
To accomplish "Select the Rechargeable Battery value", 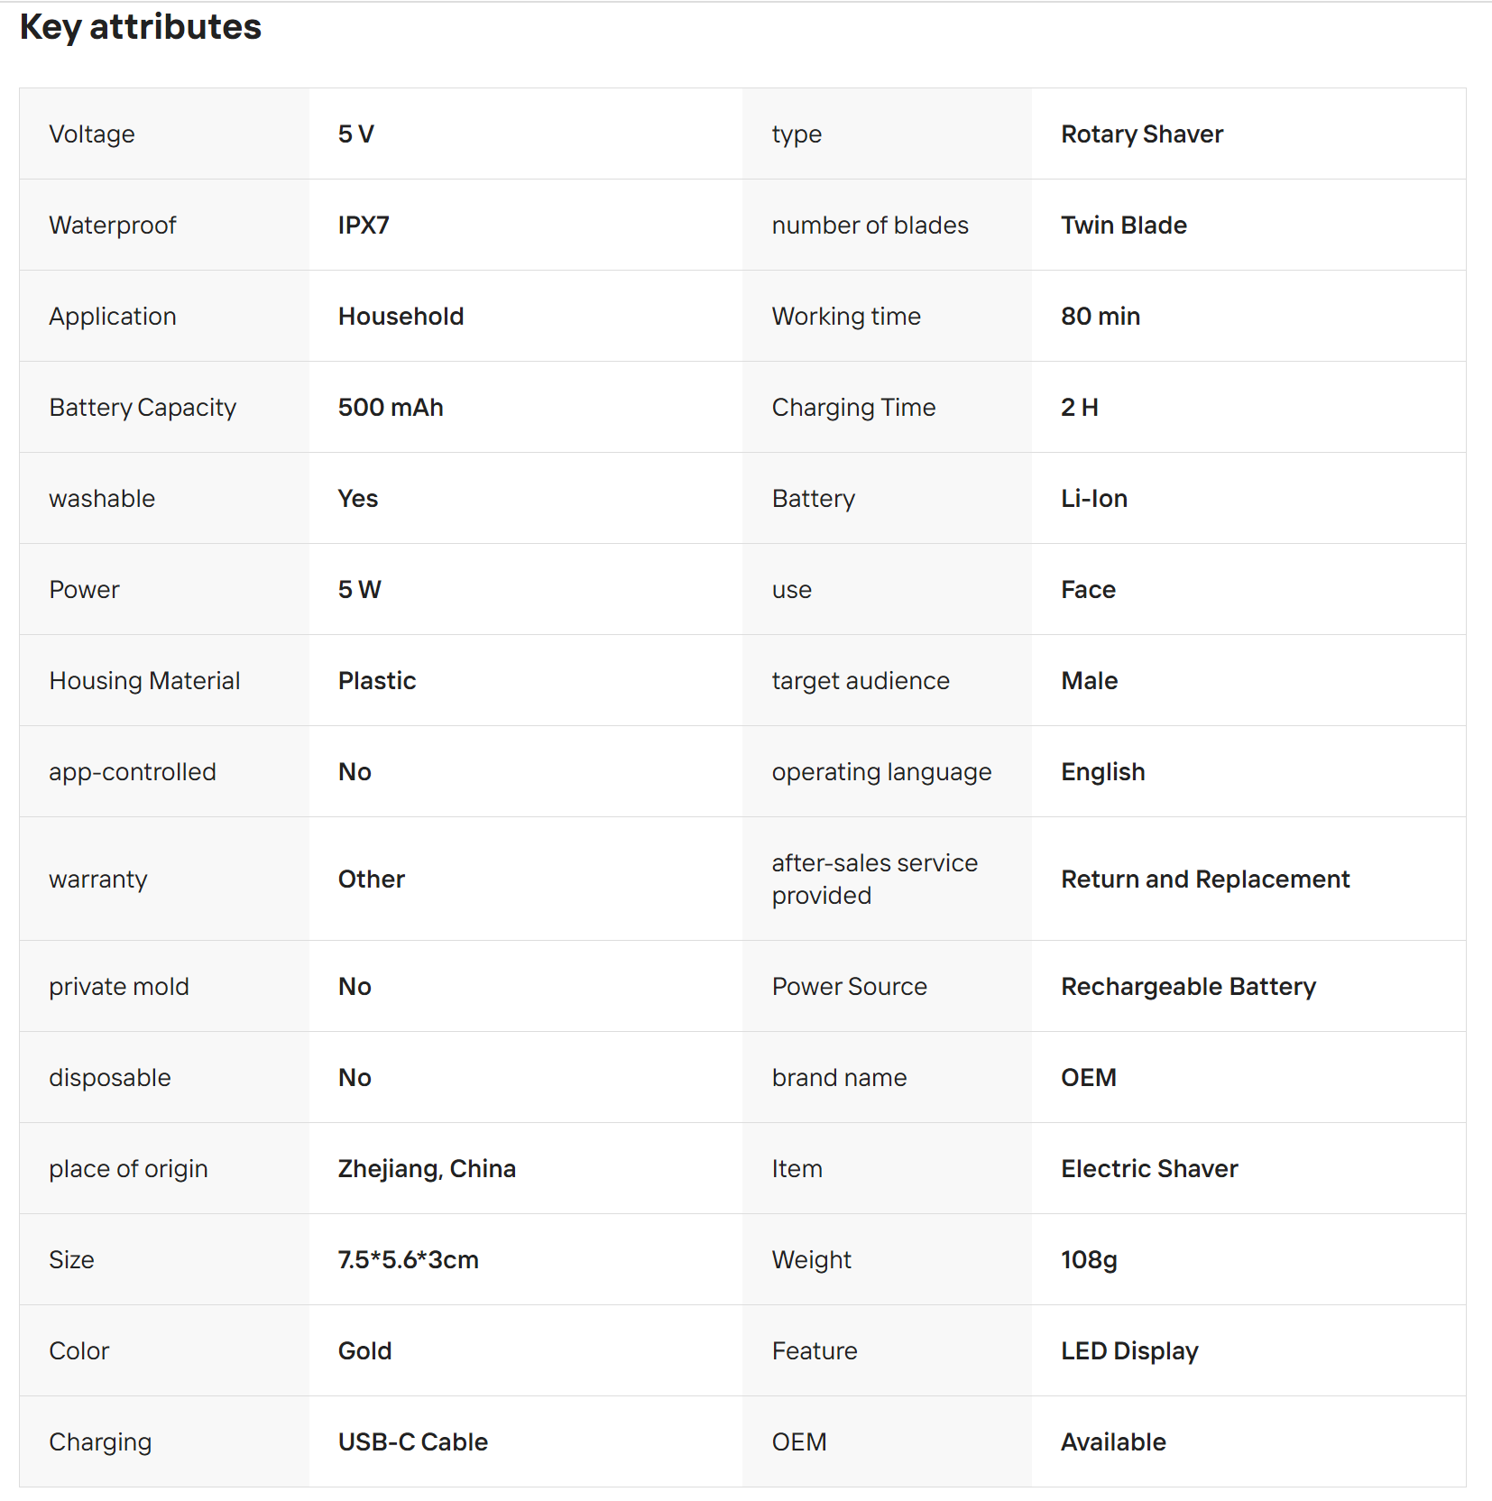I will 1188,987.
